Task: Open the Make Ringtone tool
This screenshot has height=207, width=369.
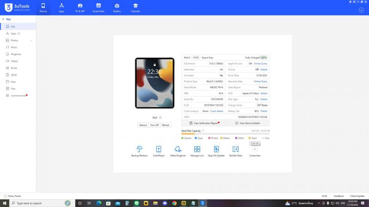Action: 178,149
